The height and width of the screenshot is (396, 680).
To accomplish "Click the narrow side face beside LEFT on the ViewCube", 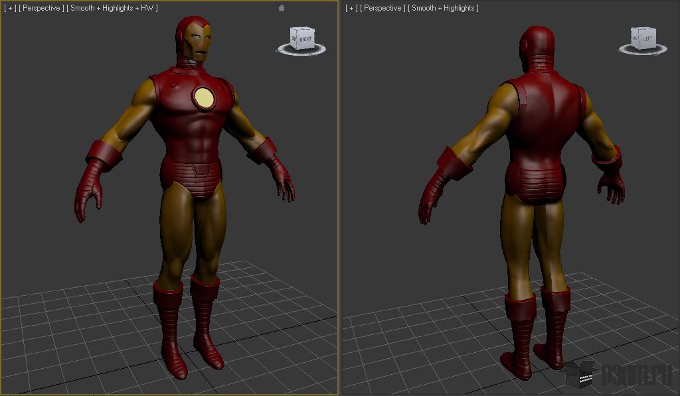I will point(635,38).
